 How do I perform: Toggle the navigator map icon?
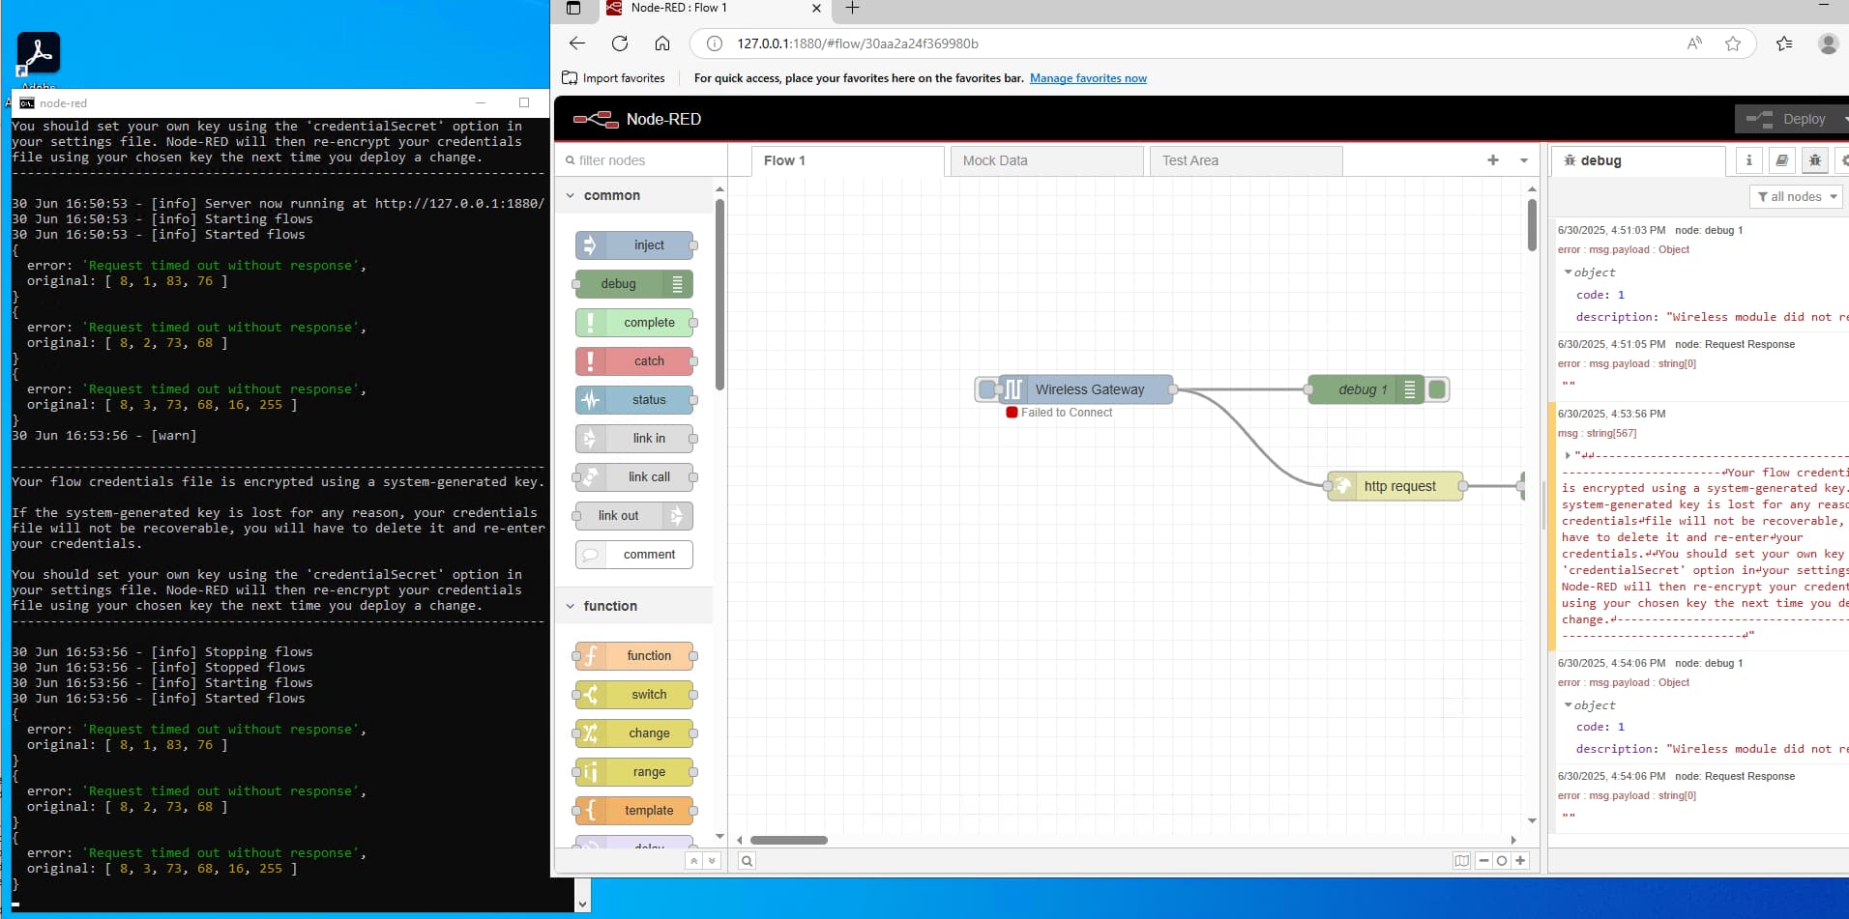pos(1461,861)
